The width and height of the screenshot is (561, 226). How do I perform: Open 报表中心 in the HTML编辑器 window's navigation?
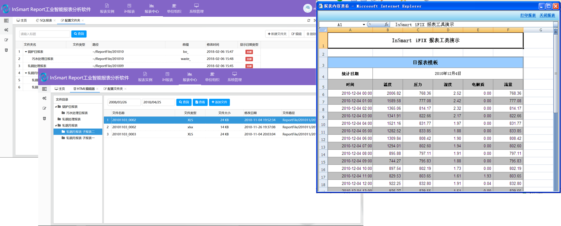(190, 77)
